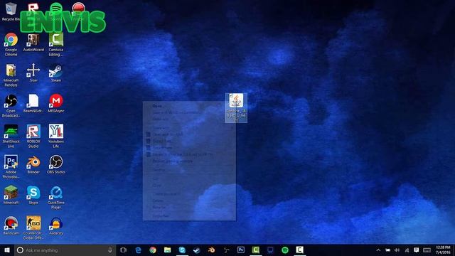Choose Open in the context menu
This screenshot has height=256, width=455.
[157, 106]
